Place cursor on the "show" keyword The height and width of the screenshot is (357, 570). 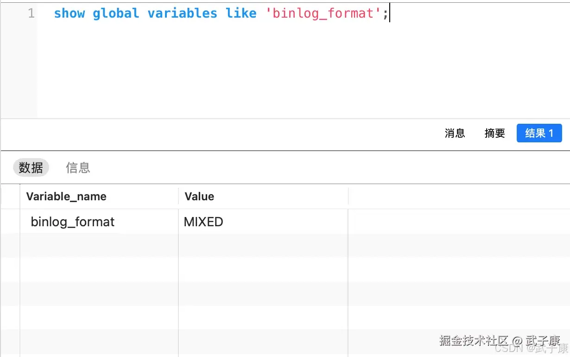point(69,13)
